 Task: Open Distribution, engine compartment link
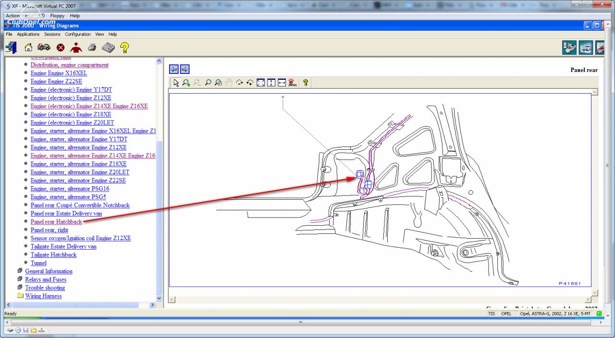click(70, 65)
